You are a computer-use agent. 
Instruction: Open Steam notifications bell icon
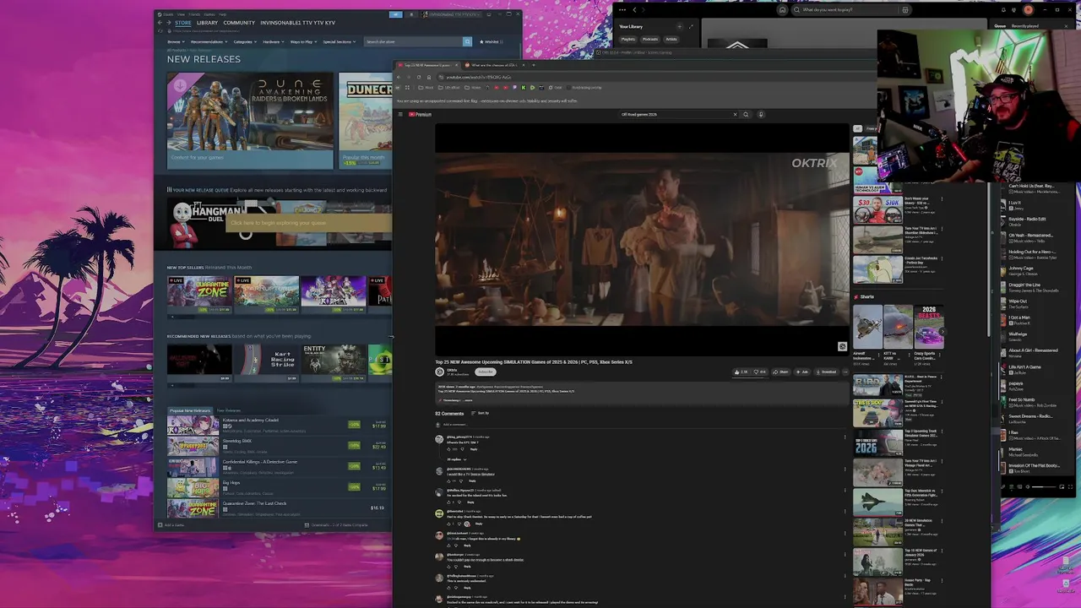[x=411, y=14]
